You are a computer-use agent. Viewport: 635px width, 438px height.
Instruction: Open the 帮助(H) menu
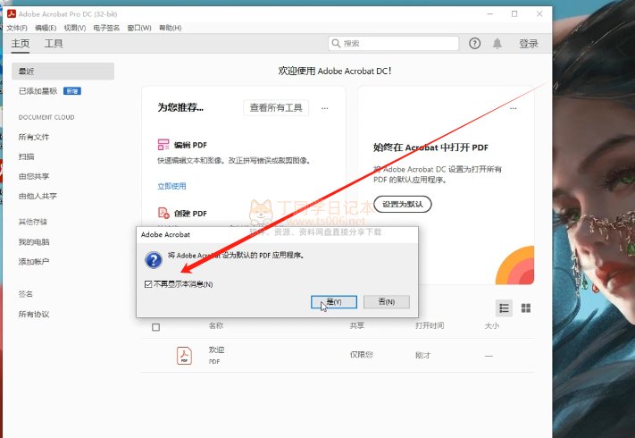[170, 28]
